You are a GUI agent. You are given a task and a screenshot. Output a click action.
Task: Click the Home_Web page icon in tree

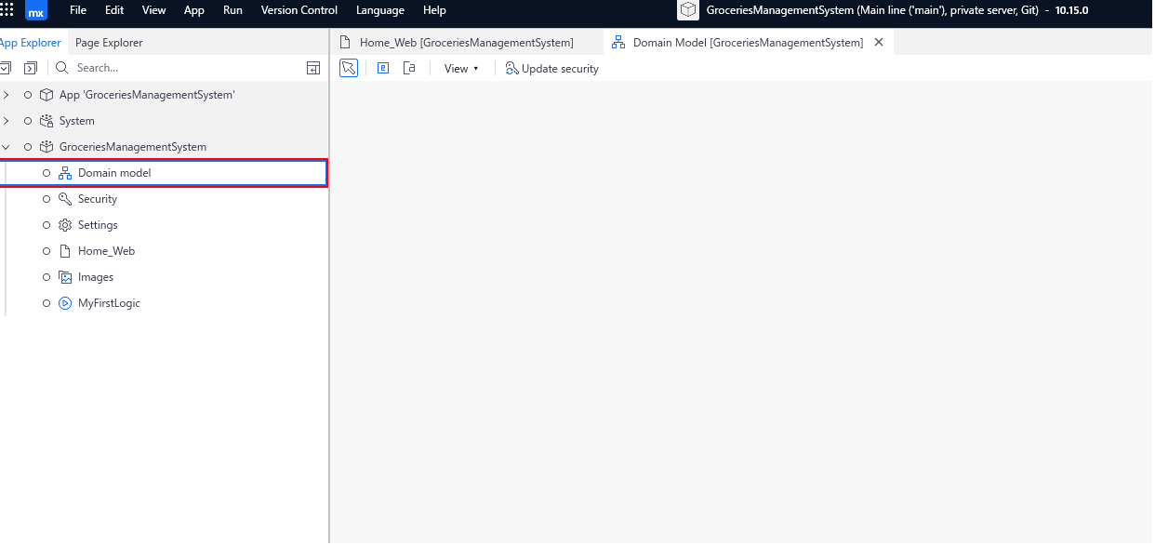tap(65, 250)
